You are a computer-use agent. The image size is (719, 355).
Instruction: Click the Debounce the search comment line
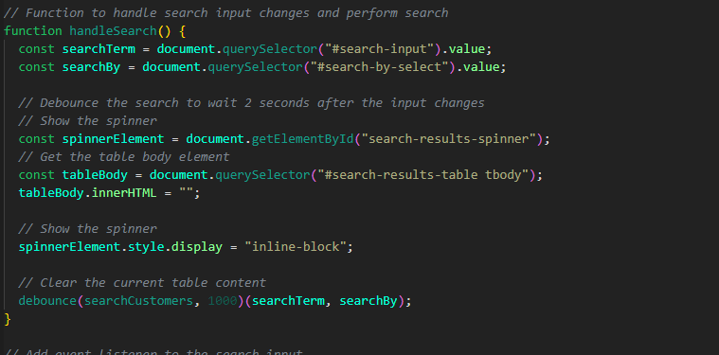(251, 103)
